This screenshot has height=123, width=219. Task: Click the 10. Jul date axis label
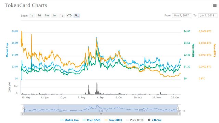click(x=63, y=97)
